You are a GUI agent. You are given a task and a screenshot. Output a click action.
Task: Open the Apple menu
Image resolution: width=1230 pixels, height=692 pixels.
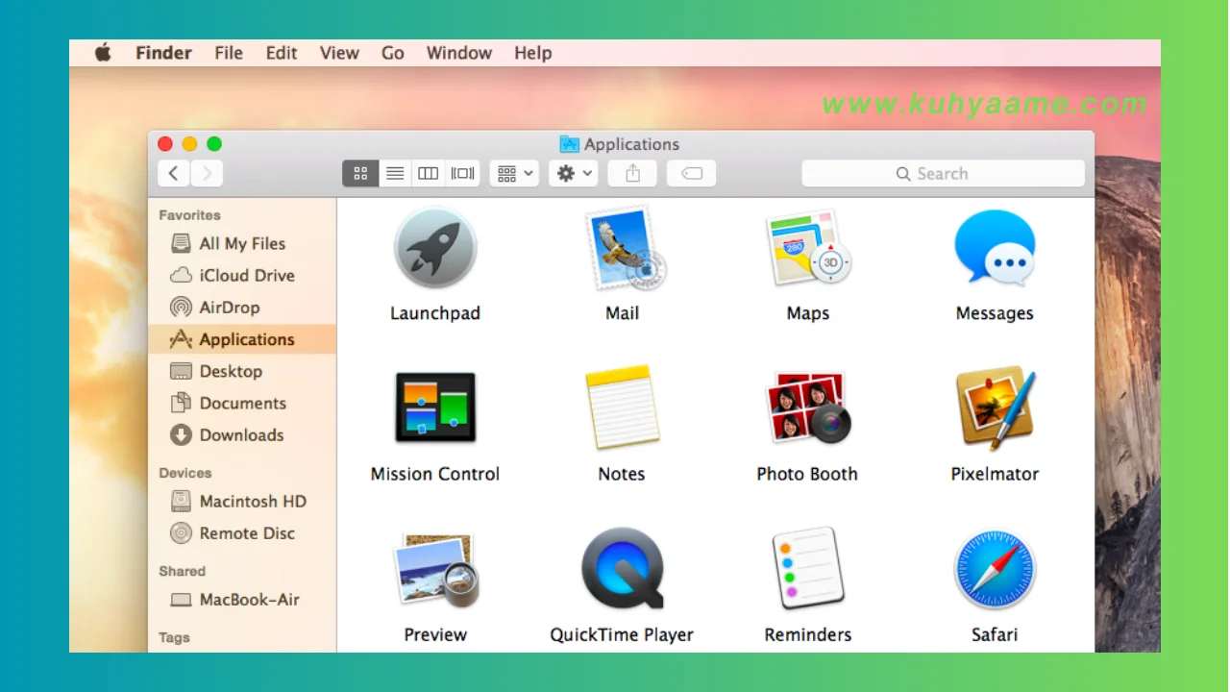(x=103, y=52)
